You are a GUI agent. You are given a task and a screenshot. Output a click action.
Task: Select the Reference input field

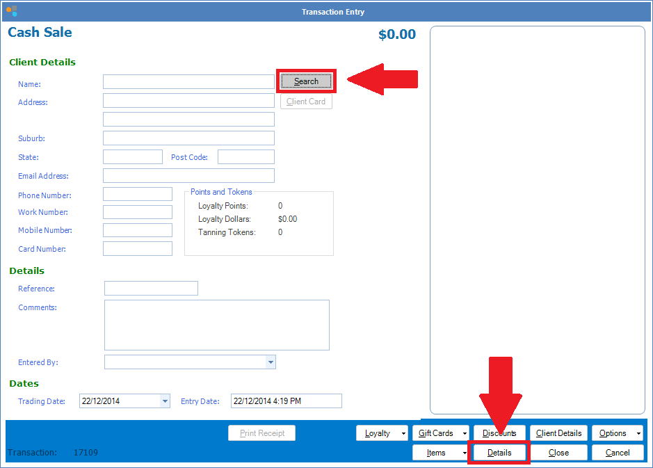[x=151, y=288]
